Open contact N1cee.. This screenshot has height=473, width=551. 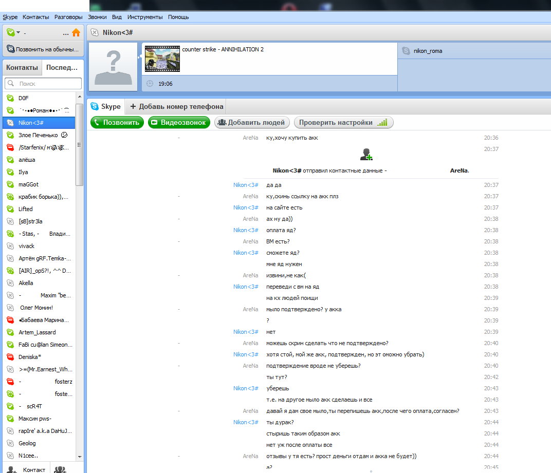[x=39, y=456]
